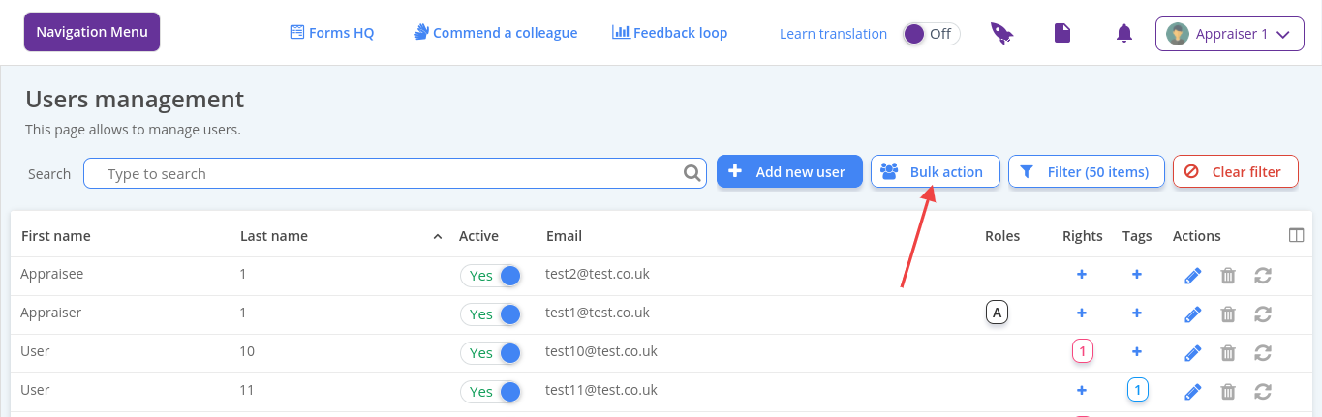Click refresh icon for Appraiser 1 row
This screenshot has width=1322, height=417.
[x=1262, y=314]
